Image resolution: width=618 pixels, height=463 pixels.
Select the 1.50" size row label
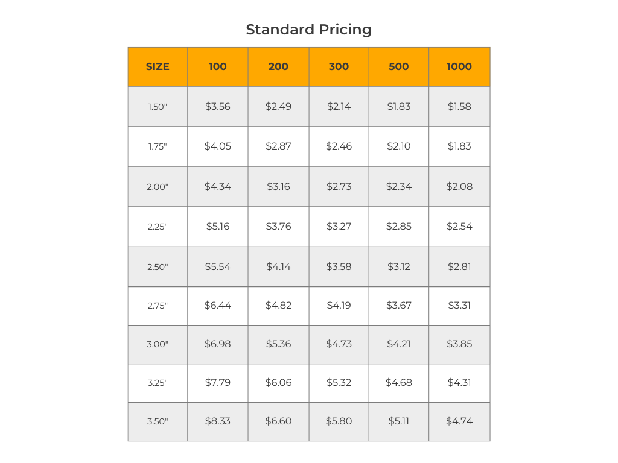pyautogui.click(x=158, y=107)
